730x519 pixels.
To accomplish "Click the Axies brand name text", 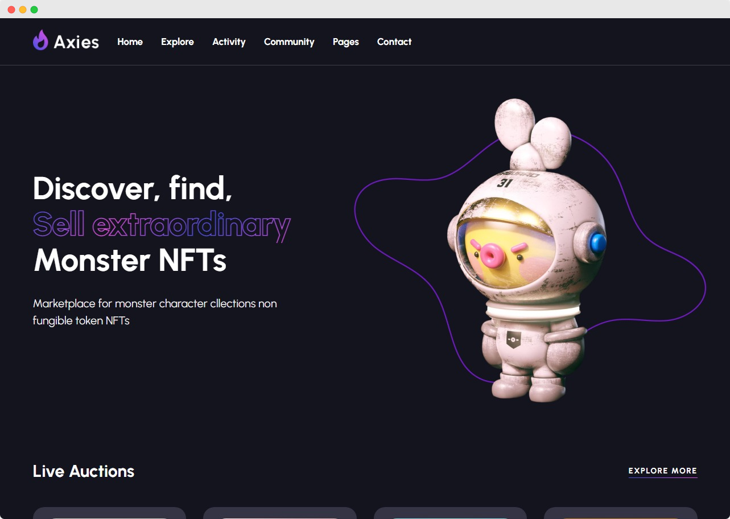I will [x=76, y=42].
